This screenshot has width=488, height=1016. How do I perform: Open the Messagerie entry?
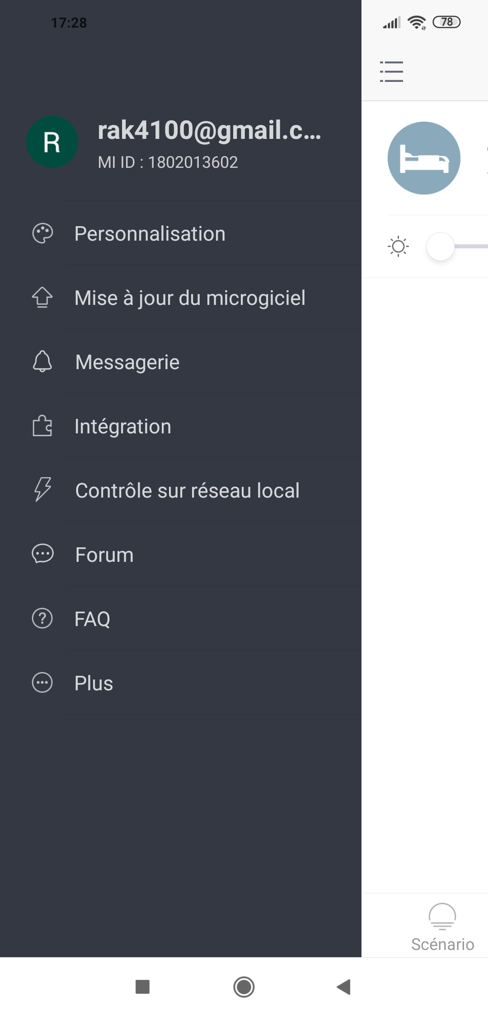click(x=127, y=362)
